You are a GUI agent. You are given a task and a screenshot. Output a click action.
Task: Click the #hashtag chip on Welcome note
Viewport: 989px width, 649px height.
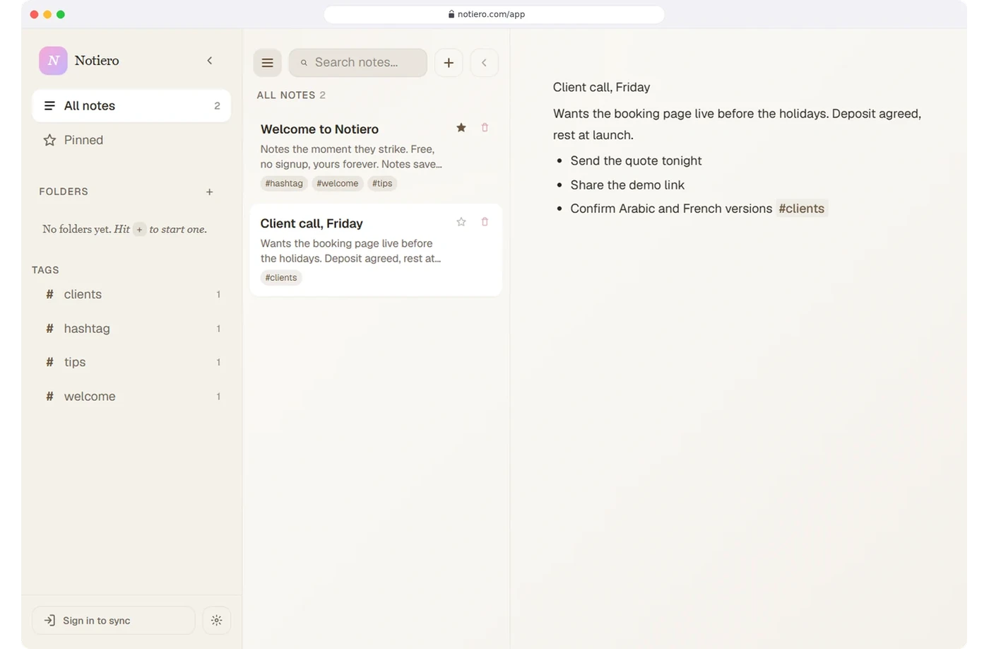coord(284,184)
